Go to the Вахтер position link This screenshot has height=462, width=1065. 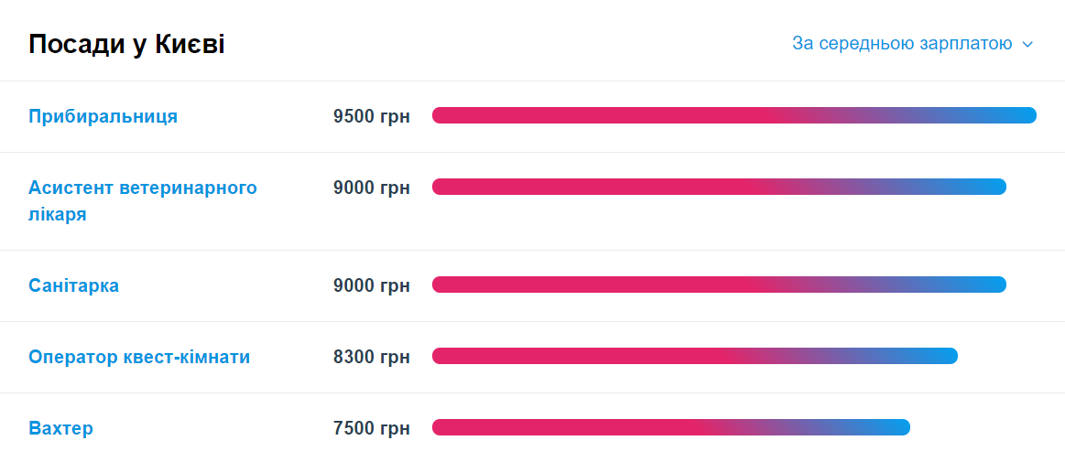[x=60, y=429]
